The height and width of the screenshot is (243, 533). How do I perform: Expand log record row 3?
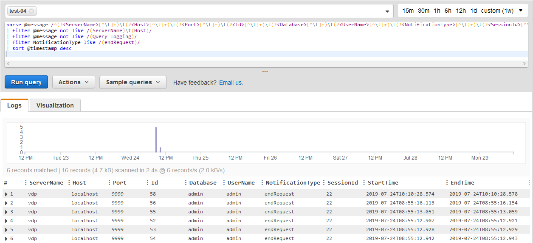coord(6,212)
